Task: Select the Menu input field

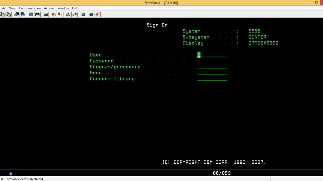Action: click(212, 73)
